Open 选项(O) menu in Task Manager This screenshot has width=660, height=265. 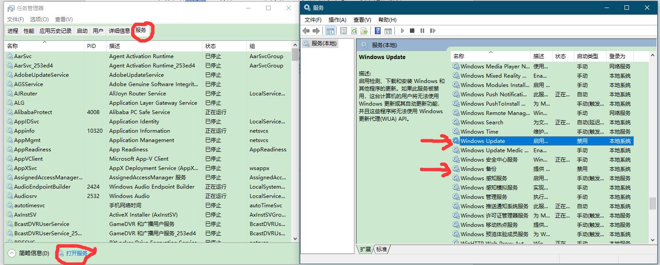point(40,20)
